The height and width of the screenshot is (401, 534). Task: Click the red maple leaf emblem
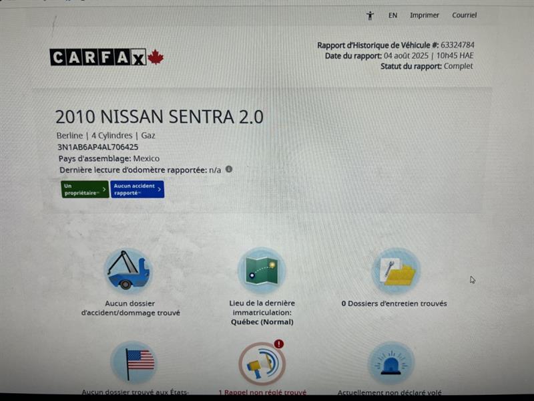156,57
